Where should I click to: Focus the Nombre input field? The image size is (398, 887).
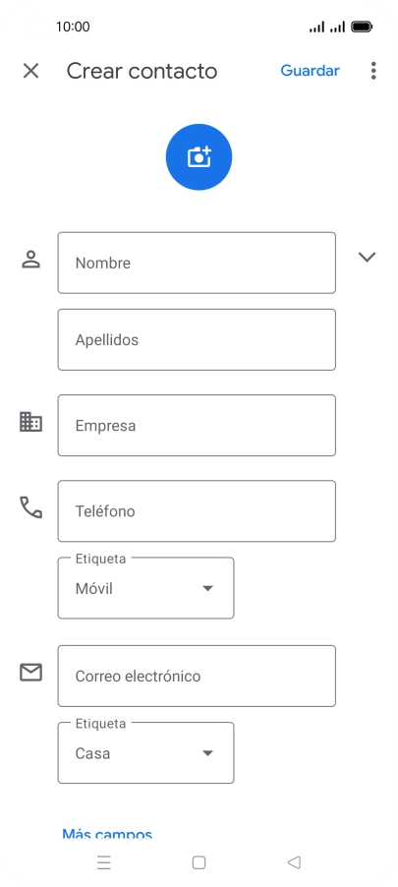click(x=197, y=263)
